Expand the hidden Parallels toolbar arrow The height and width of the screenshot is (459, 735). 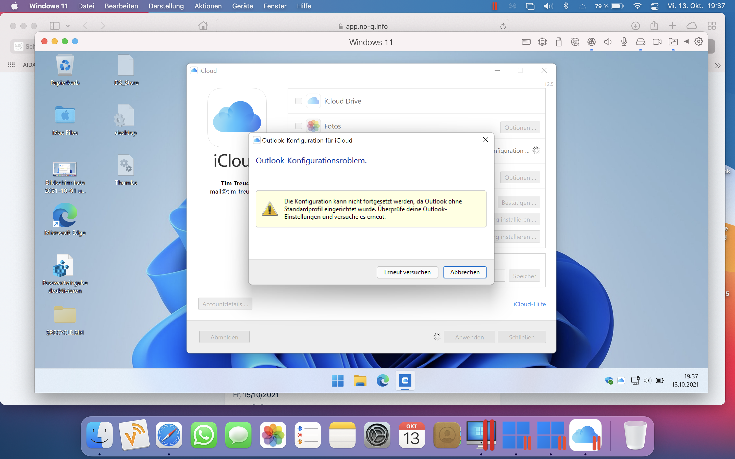coord(687,42)
